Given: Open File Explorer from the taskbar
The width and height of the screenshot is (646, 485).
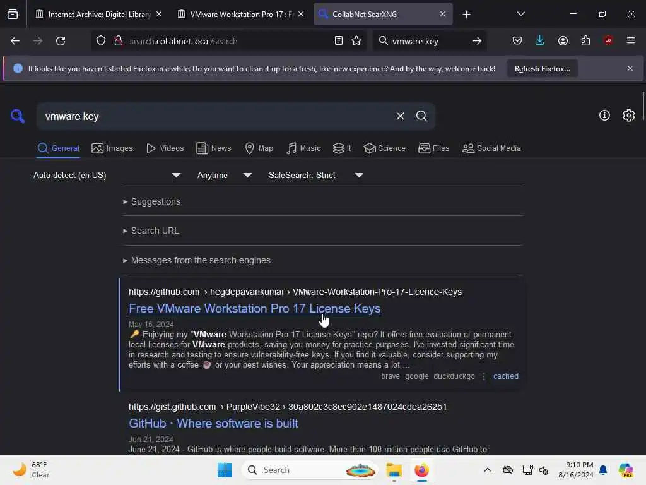Looking at the screenshot, I should (394, 470).
